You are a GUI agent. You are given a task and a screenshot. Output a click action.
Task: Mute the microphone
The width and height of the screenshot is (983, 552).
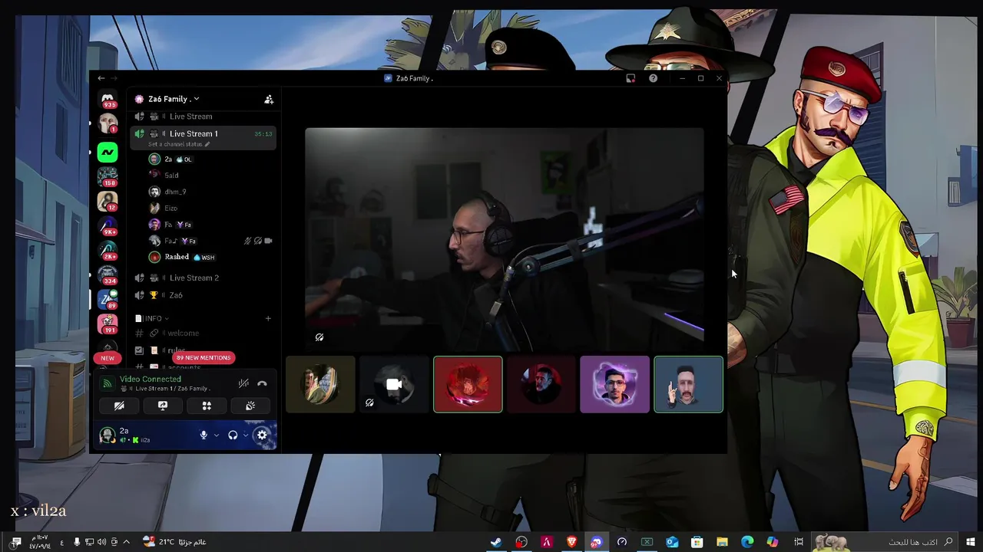204,435
